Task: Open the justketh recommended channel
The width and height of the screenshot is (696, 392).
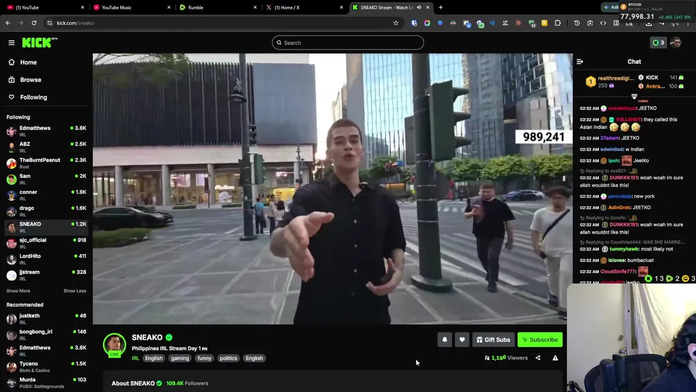Action: [x=46, y=318]
